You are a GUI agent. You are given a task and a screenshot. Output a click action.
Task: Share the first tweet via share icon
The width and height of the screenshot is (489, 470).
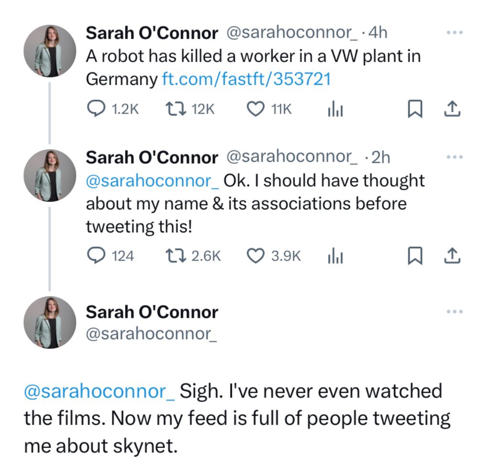click(x=451, y=109)
